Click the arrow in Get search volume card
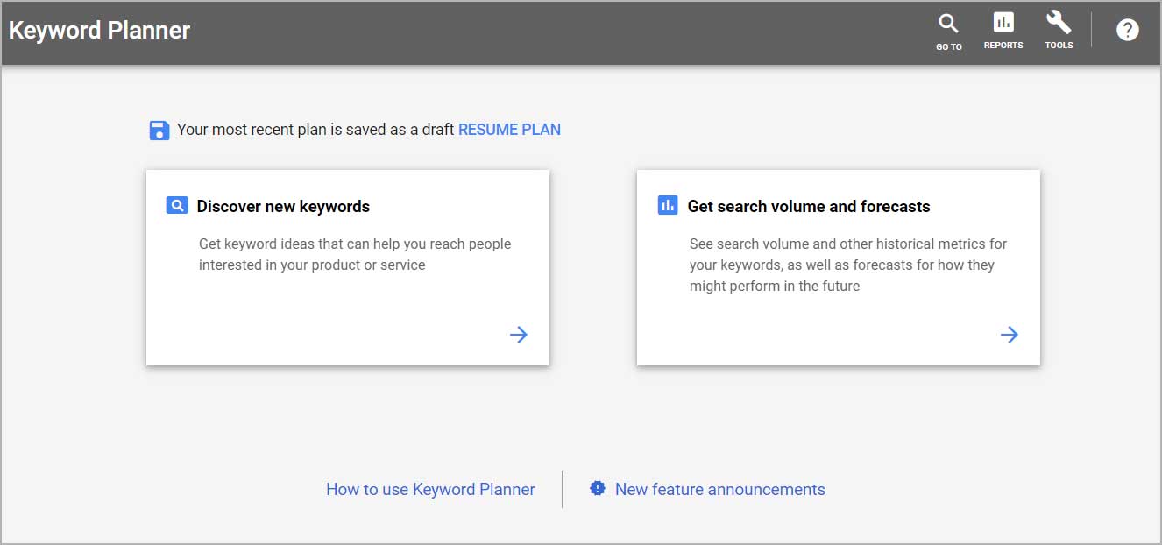The height and width of the screenshot is (545, 1162). (x=1010, y=335)
